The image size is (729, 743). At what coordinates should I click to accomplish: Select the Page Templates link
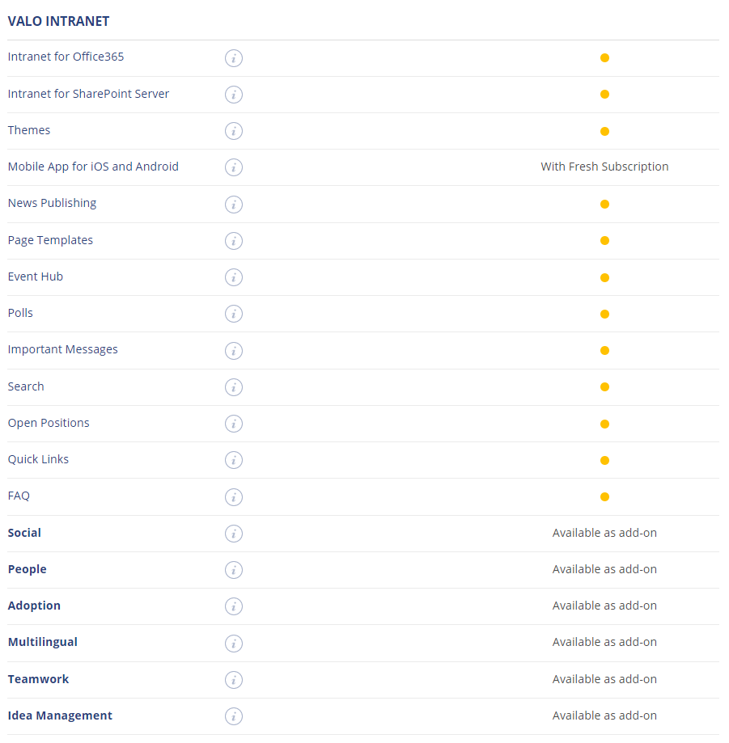pos(50,240)
